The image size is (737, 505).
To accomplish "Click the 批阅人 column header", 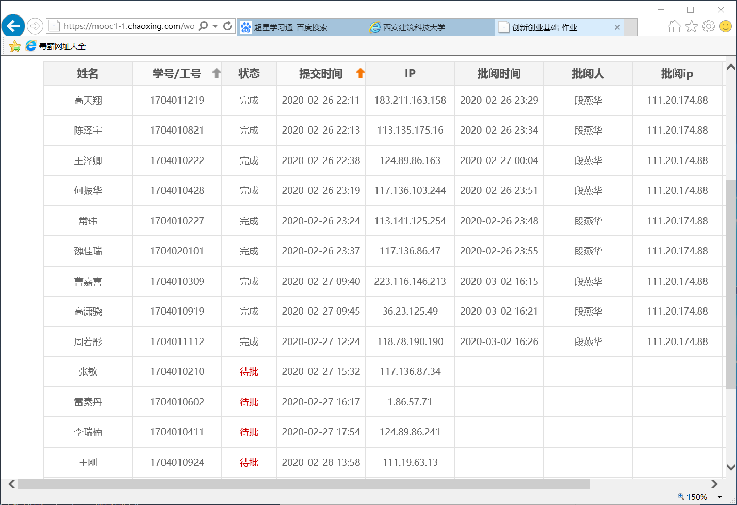I will coord(588,74).
